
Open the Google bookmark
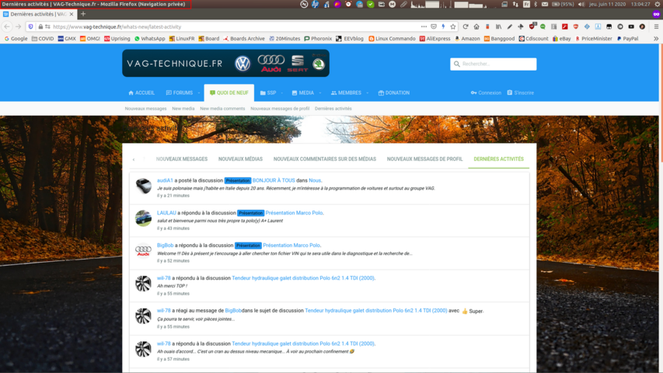[16, 39]
